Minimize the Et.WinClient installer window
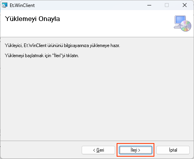 [149, 5]
